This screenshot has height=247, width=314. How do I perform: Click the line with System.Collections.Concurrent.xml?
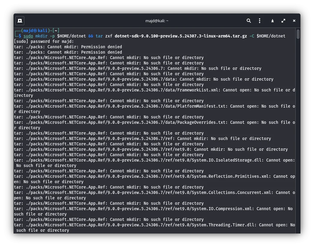click(x=154, y=195)
